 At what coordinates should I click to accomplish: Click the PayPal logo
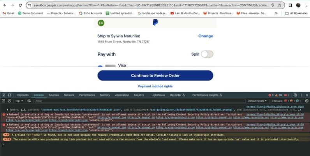(155, 22)
